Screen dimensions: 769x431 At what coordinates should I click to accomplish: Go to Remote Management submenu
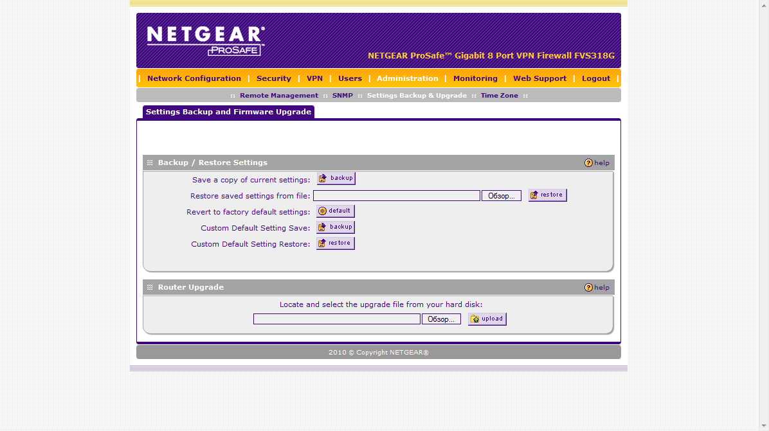click(279, 96)
